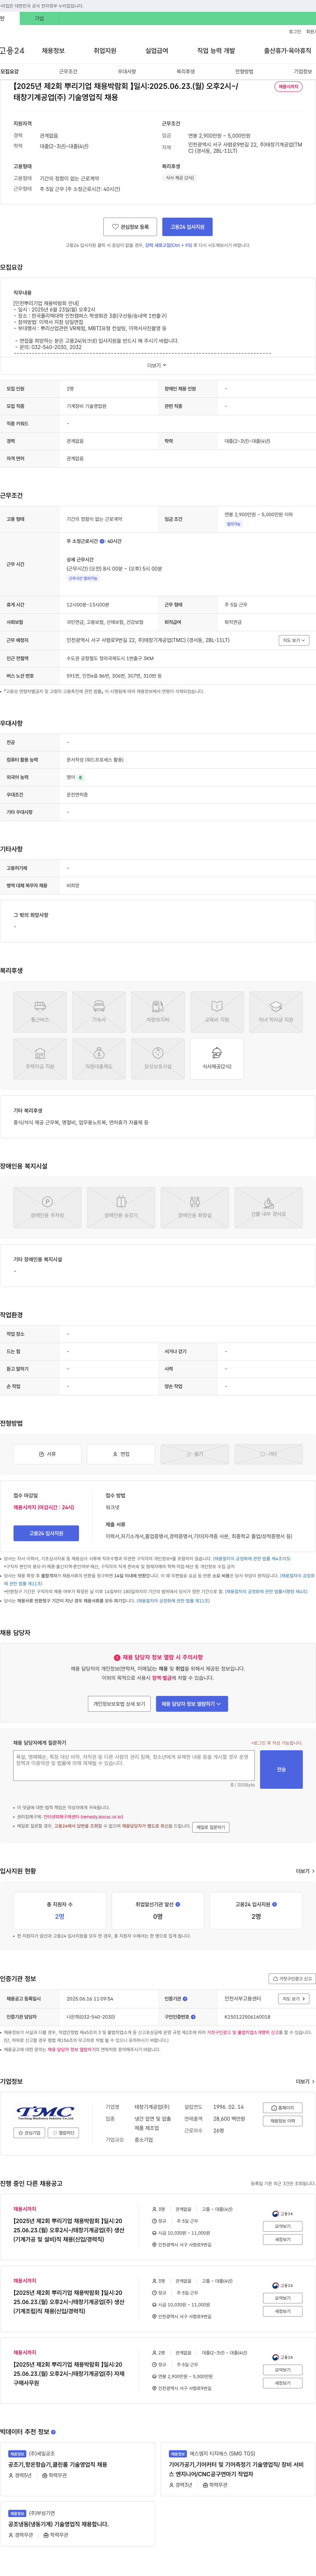The image size is (316, 2576).
Task: Click the 필기 selection method tile
Action: 195,1454
